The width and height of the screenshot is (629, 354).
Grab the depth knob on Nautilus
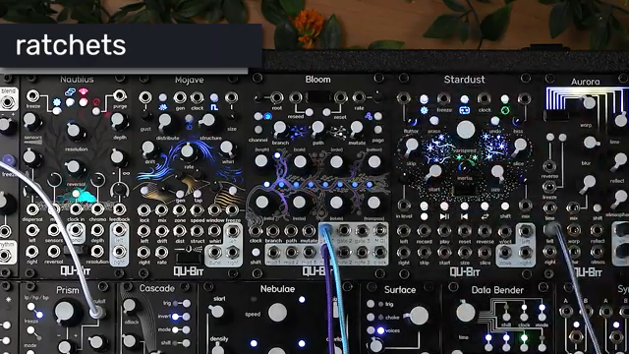coord(117,120)
